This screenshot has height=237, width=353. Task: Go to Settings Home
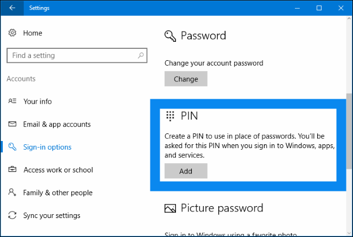click(x=33, y=33)
